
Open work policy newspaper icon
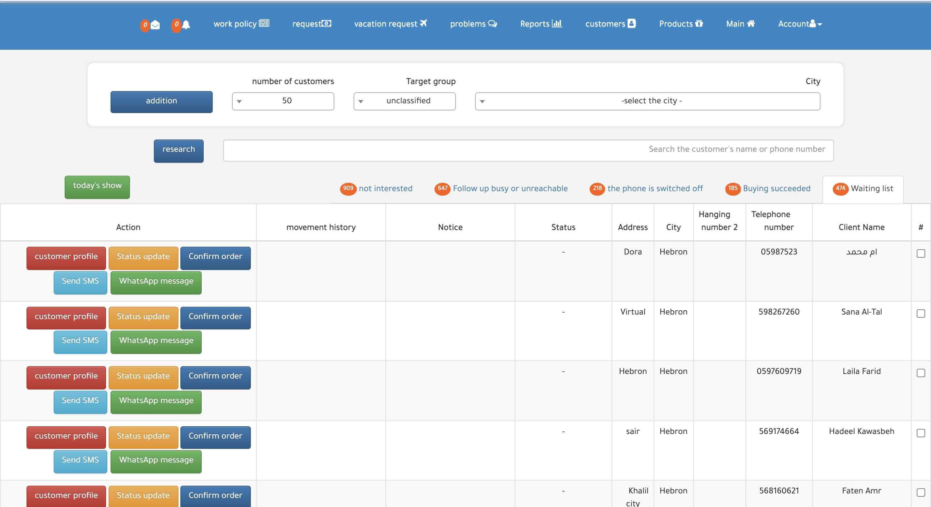264,24
